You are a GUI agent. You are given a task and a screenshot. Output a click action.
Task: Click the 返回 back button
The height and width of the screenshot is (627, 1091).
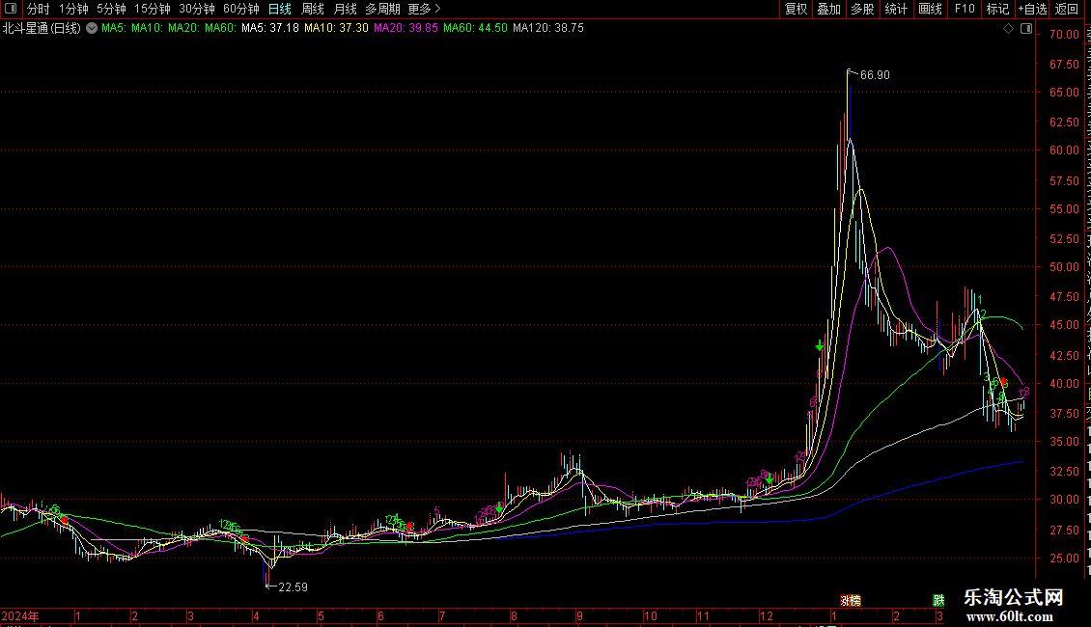click(1067, 9)
